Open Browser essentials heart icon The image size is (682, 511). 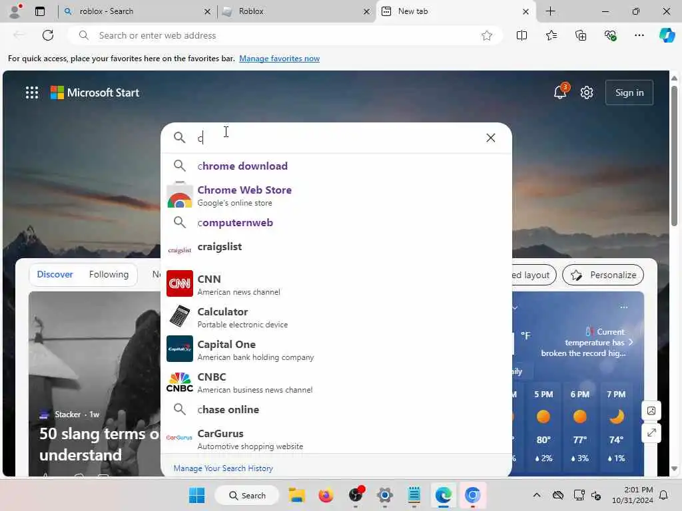610,35
